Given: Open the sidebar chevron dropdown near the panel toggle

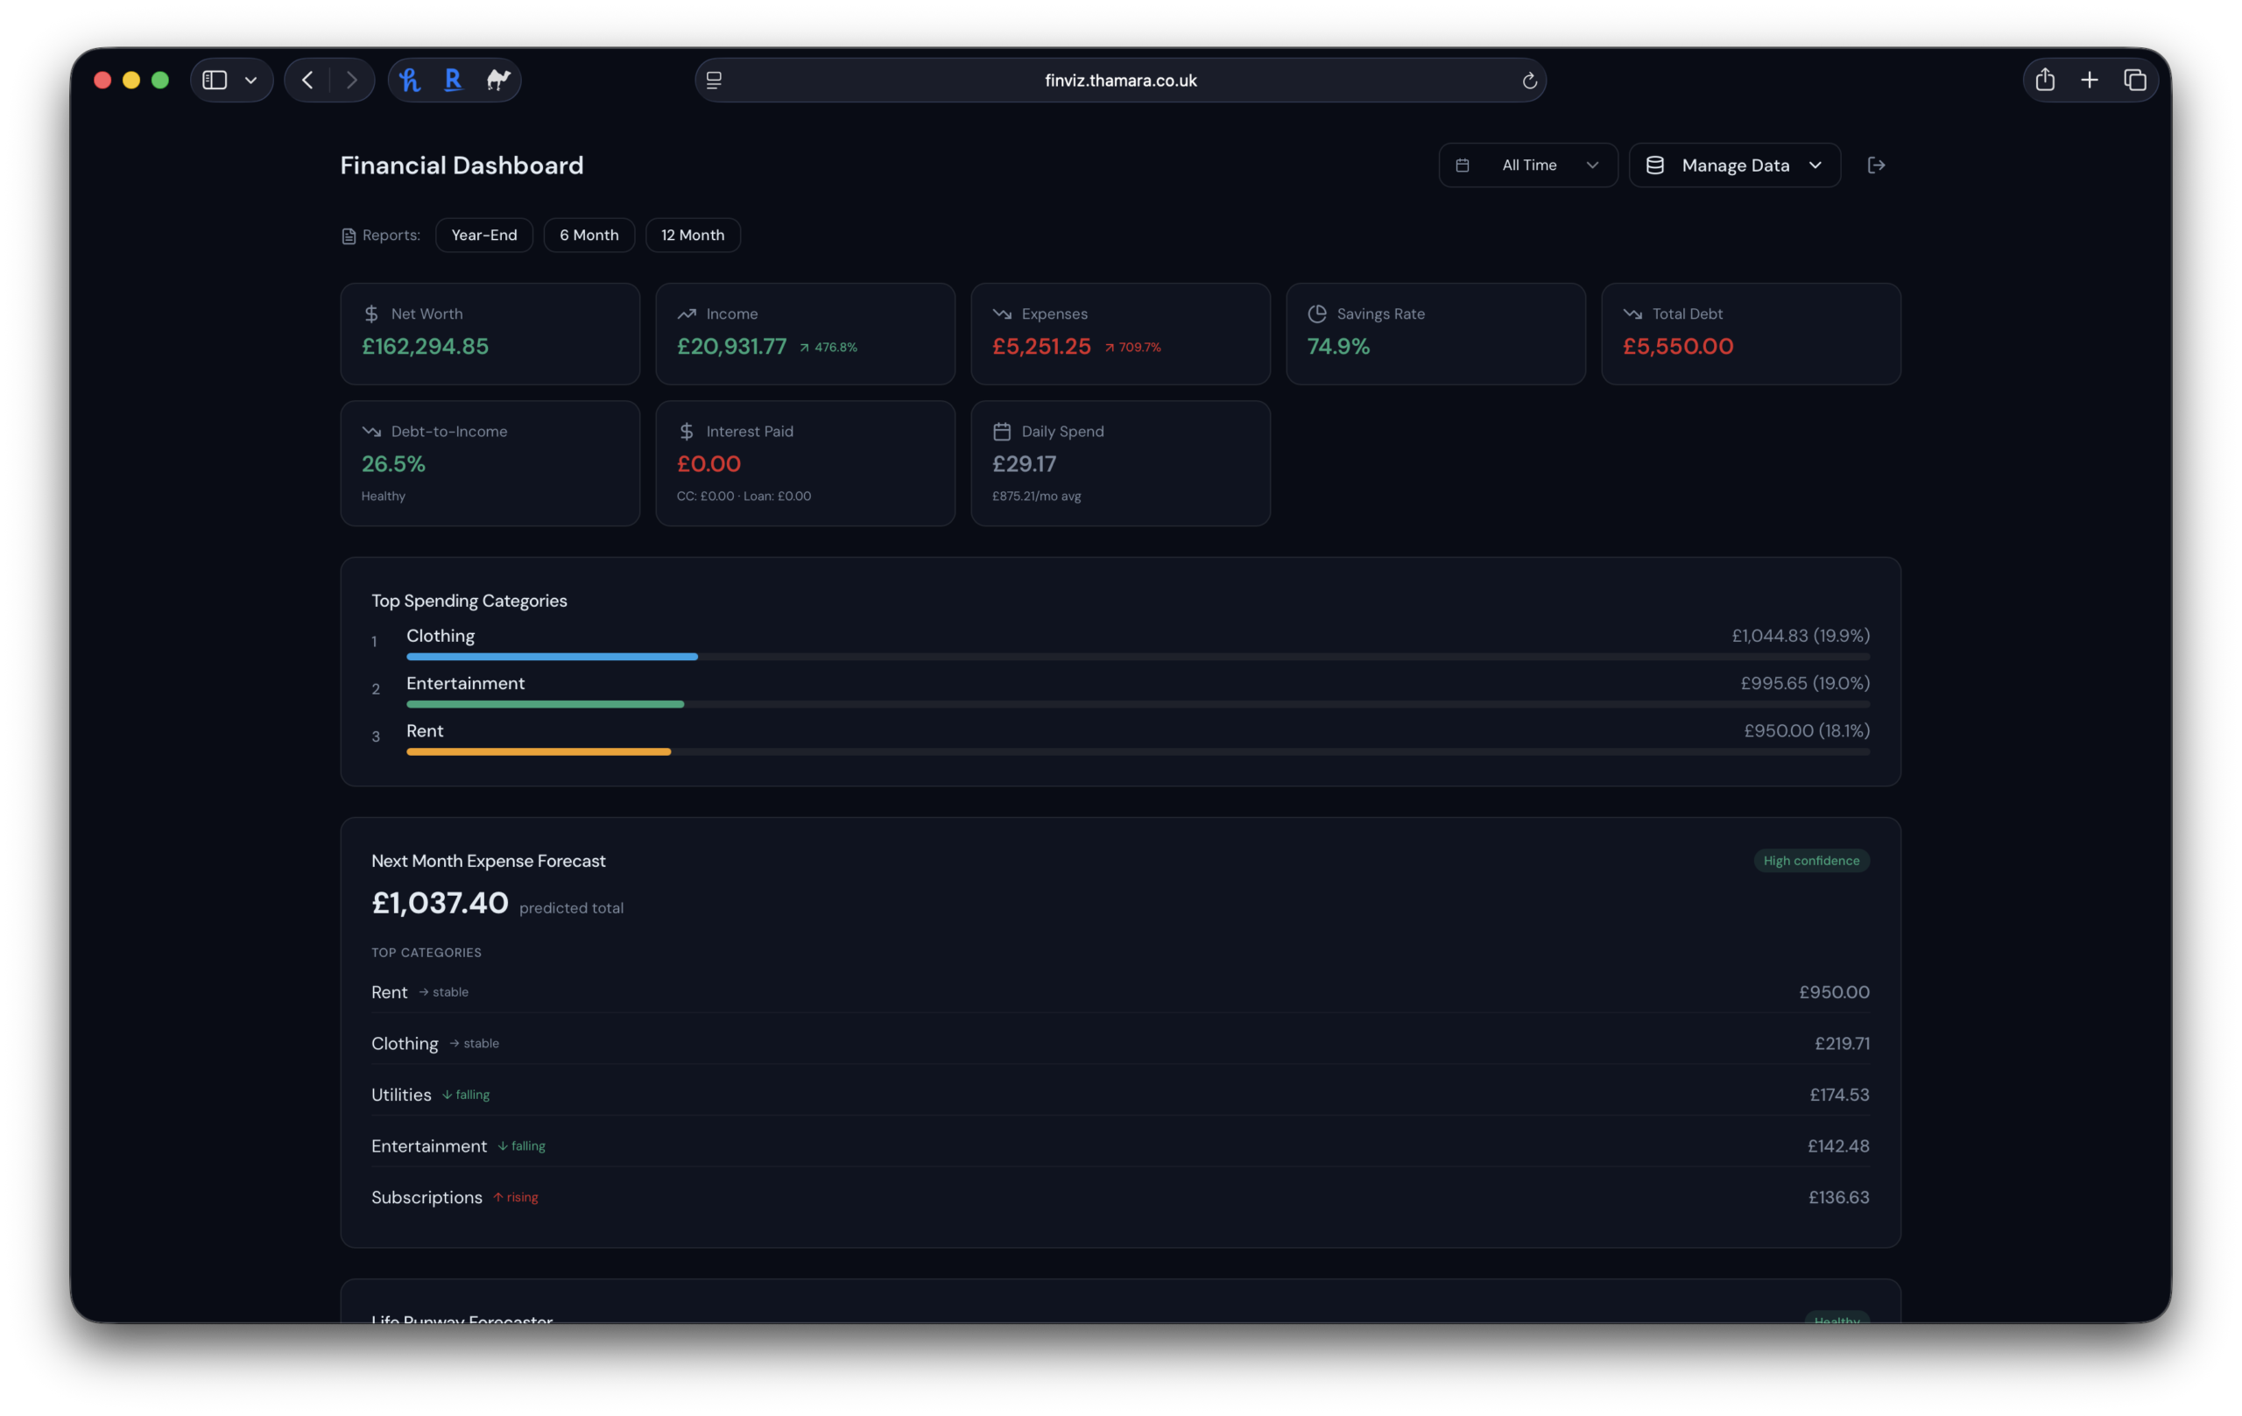Looking at the screenshot, I should (x=250, y=80).
